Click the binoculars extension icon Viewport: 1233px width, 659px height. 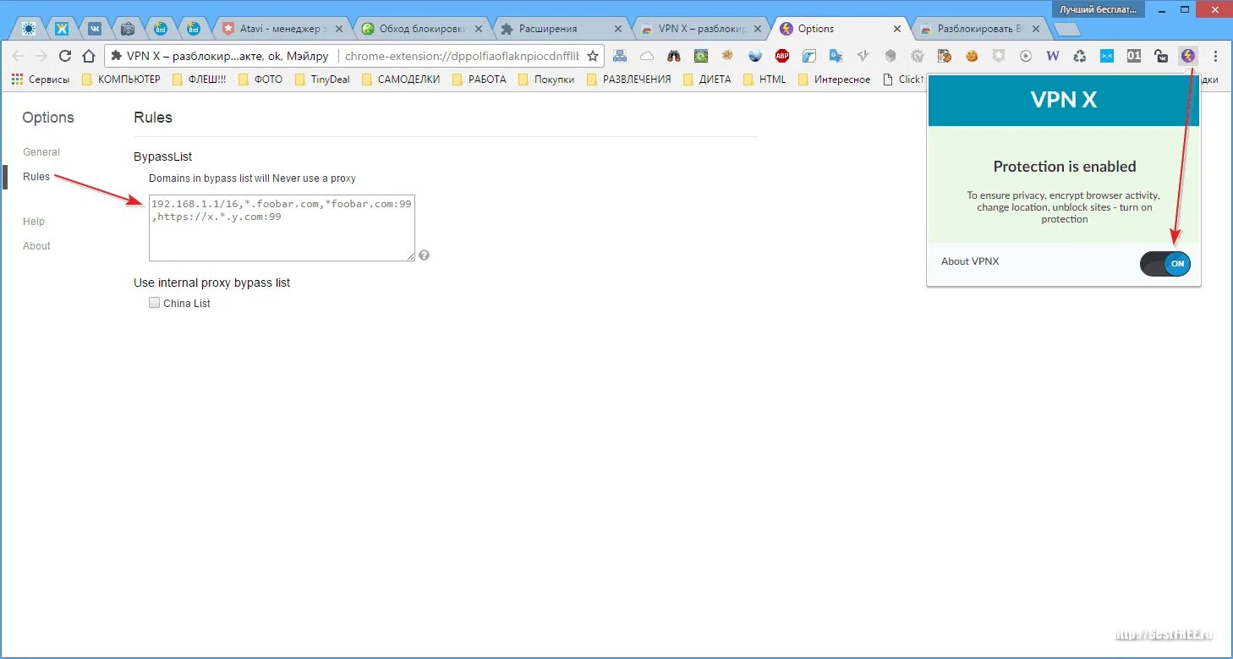click(674, 57)
